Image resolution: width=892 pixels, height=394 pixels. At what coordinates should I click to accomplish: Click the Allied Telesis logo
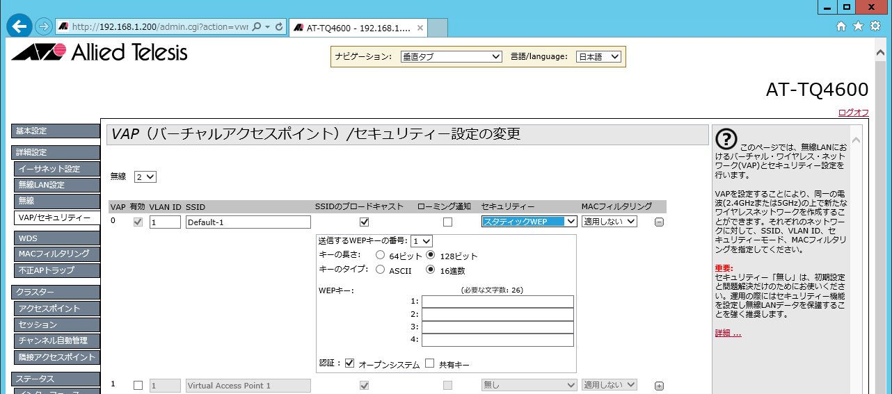[x=99, y=52]
